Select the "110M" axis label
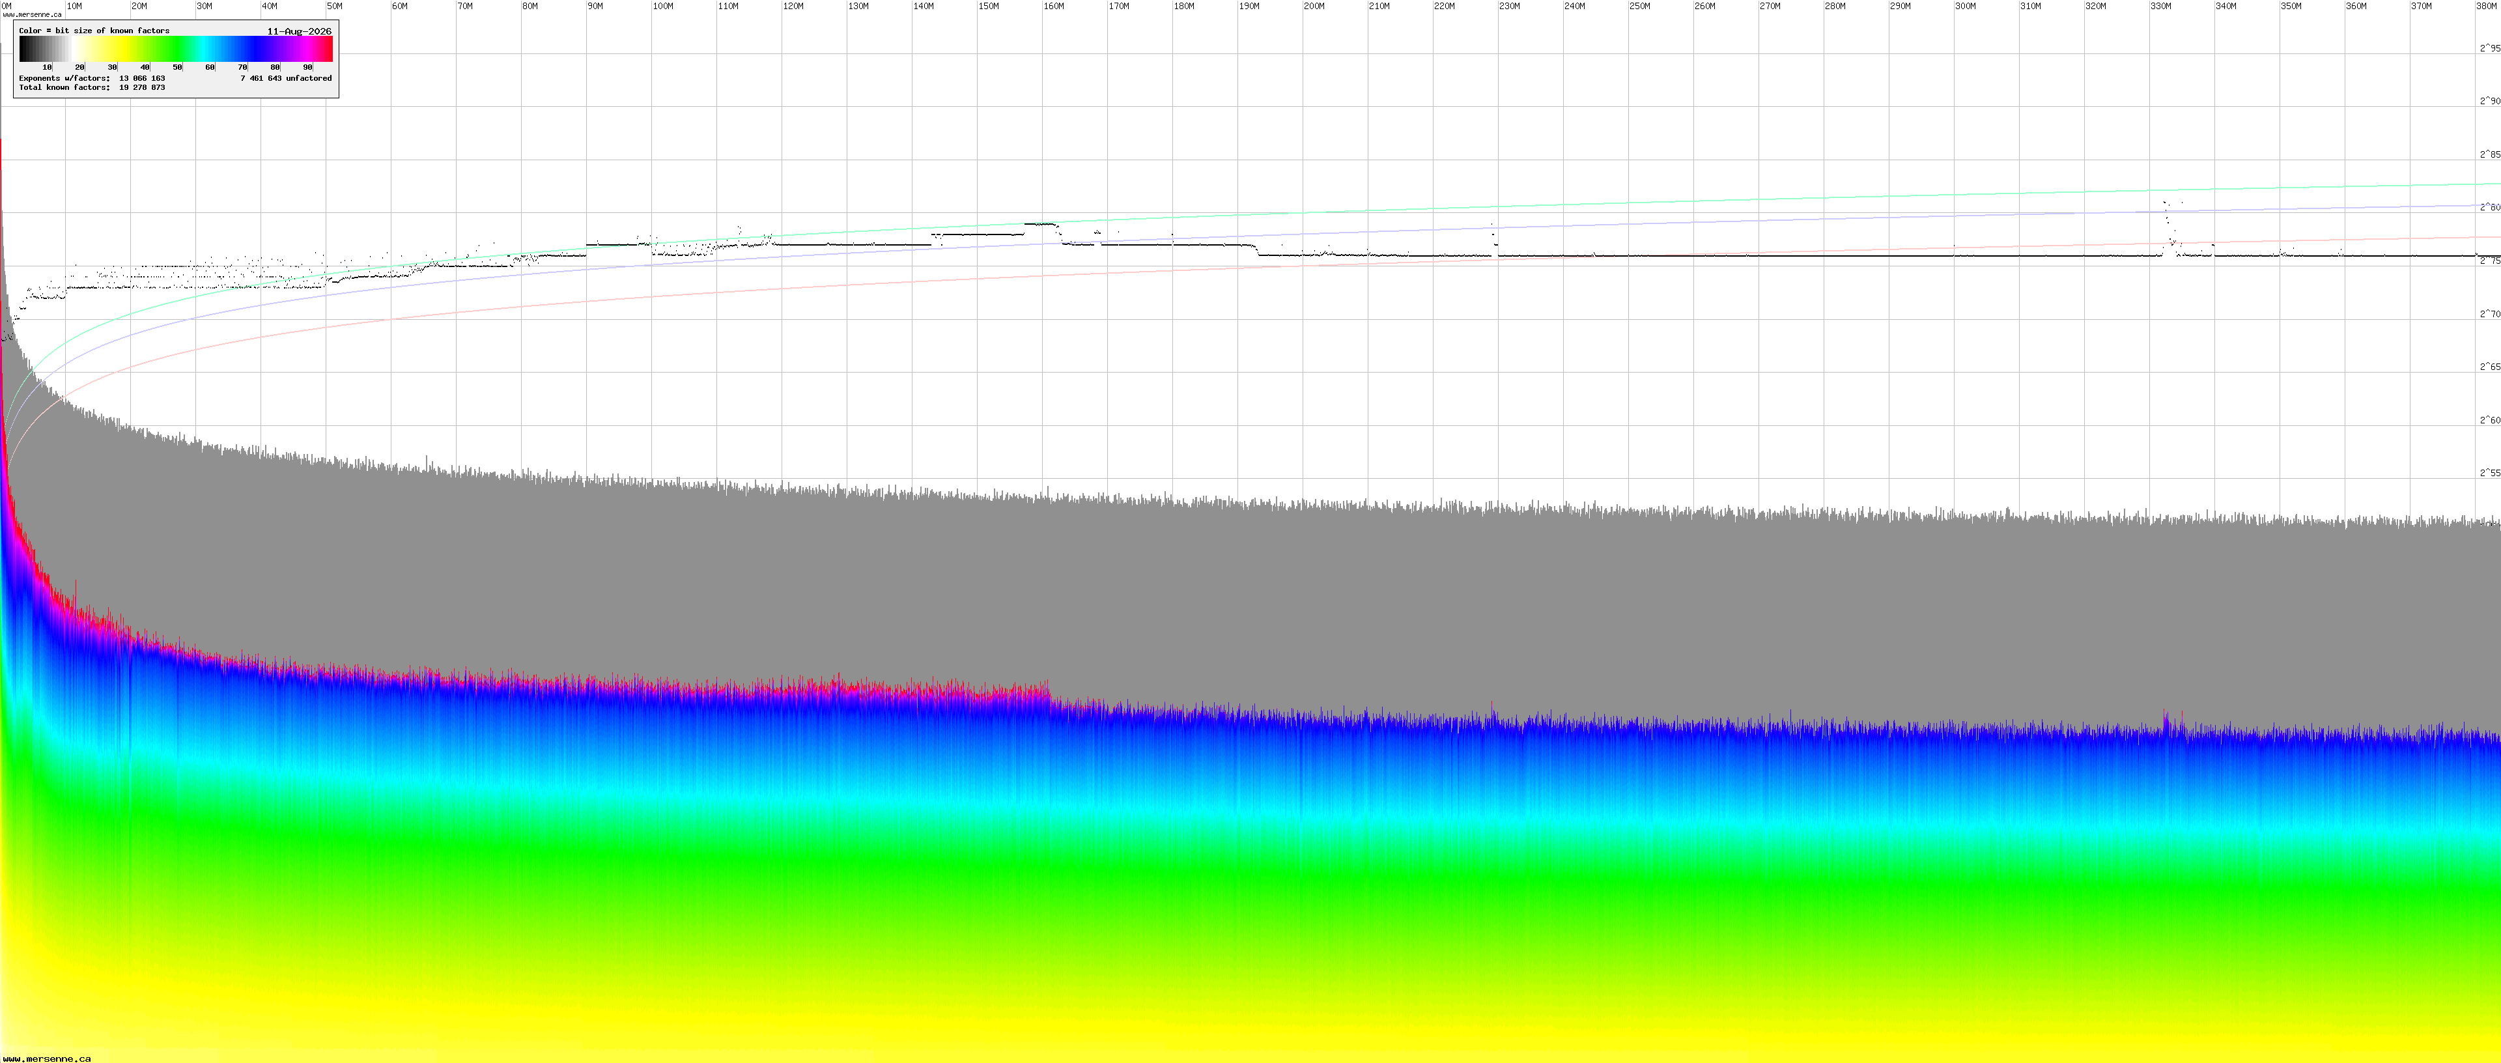The height and width of the screenshot is (1063, 2501). click(728, 6)
